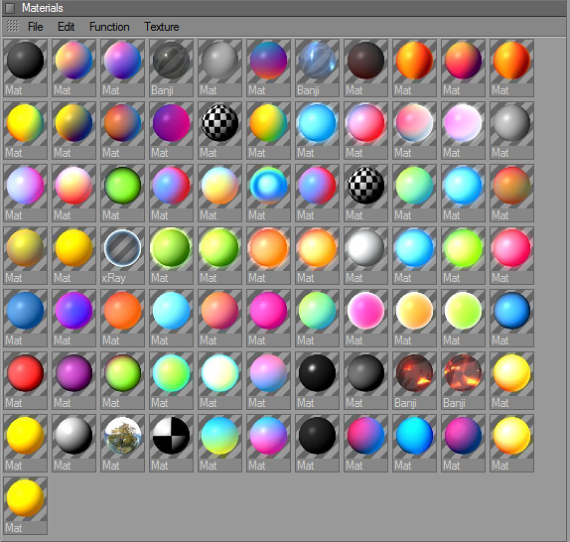This screenshot has width=570, height=542.
Task: Select the green sphere with dark outline
Action: [x=122, y=193]
